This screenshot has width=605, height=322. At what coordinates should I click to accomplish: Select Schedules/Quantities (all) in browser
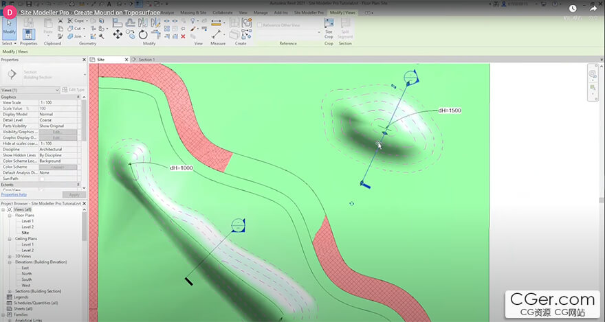click(x=36, y=303)
